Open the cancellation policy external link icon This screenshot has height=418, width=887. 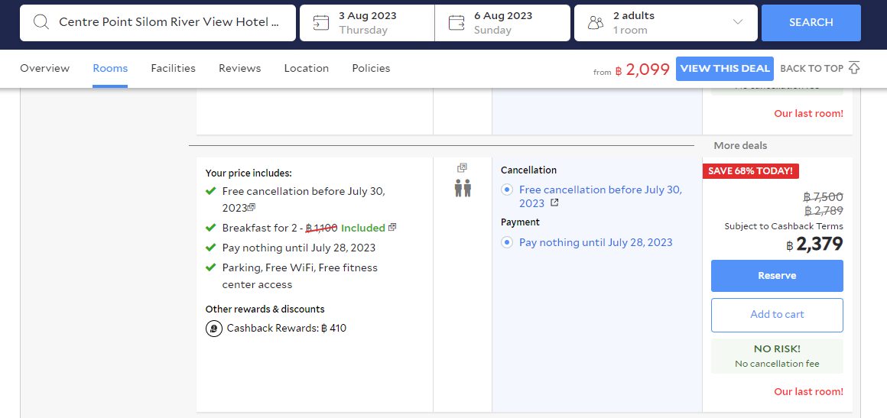(554, 203)
